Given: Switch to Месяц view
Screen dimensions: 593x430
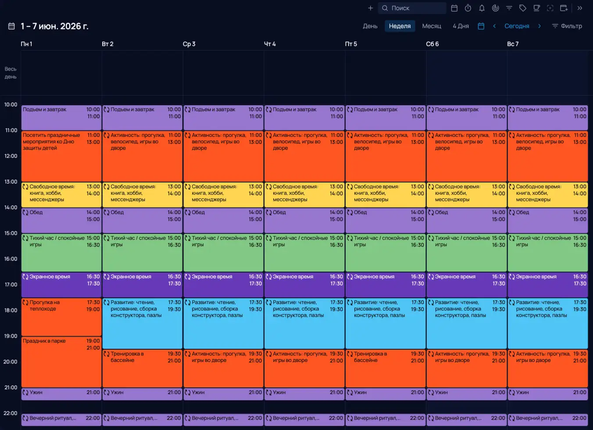Looking at the screenshot, I should point(432,26).
